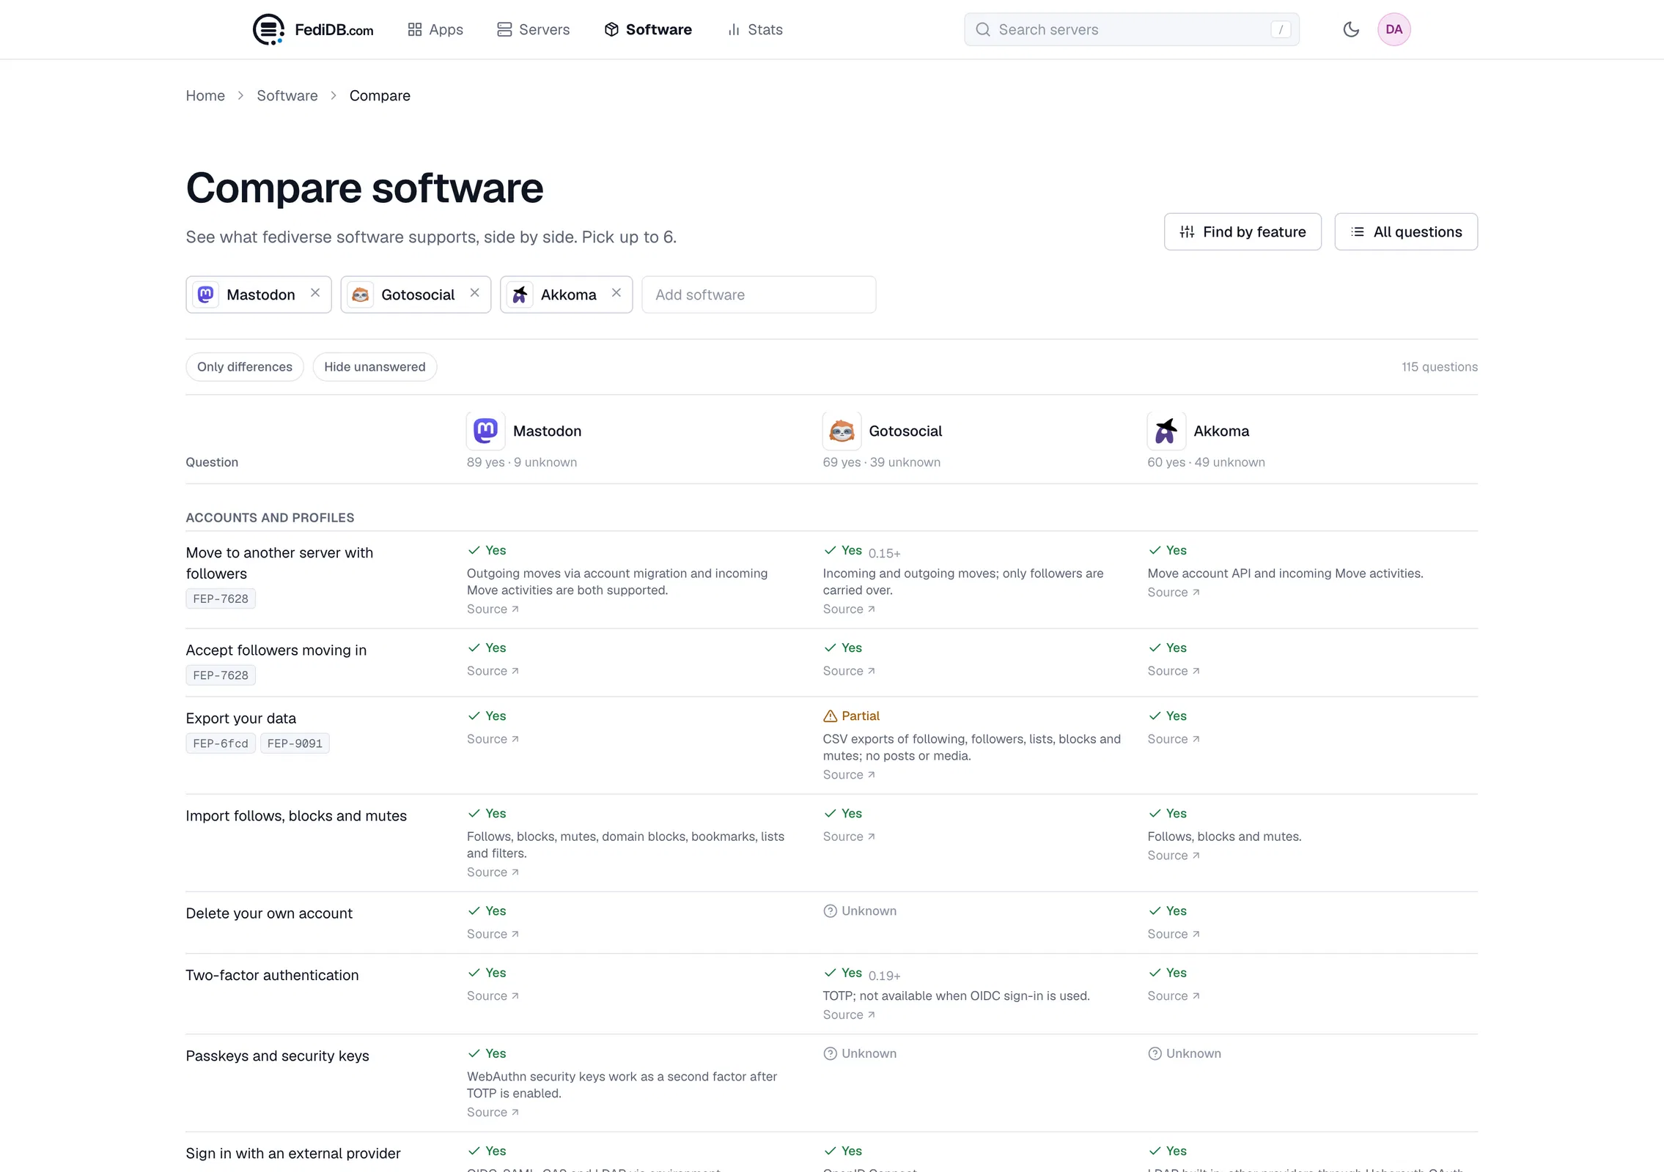The image size is (1664, 1172).
Task: Focus the Add software field
Action: click(x=759, y=294)
